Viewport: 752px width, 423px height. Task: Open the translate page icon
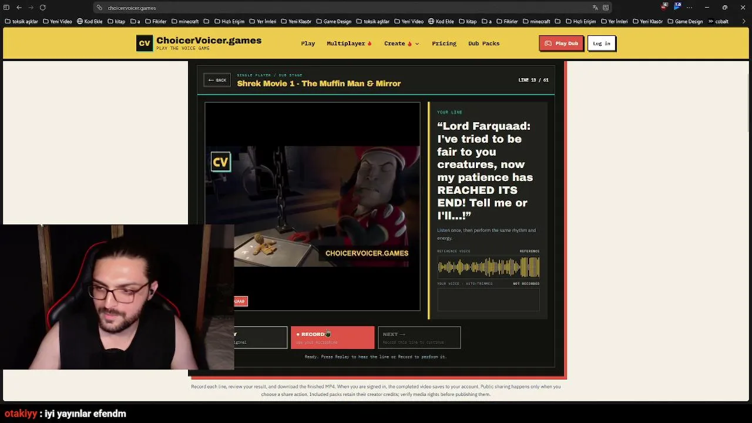595,8
